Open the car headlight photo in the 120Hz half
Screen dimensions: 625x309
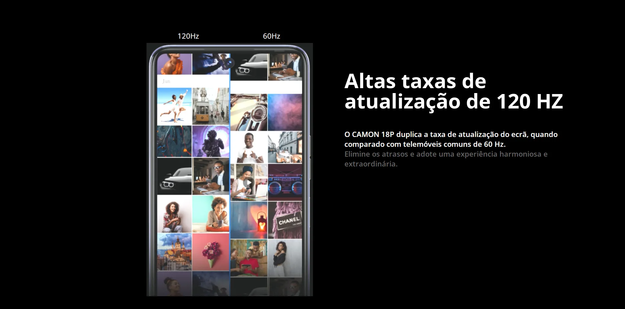(x=174, y=176)
